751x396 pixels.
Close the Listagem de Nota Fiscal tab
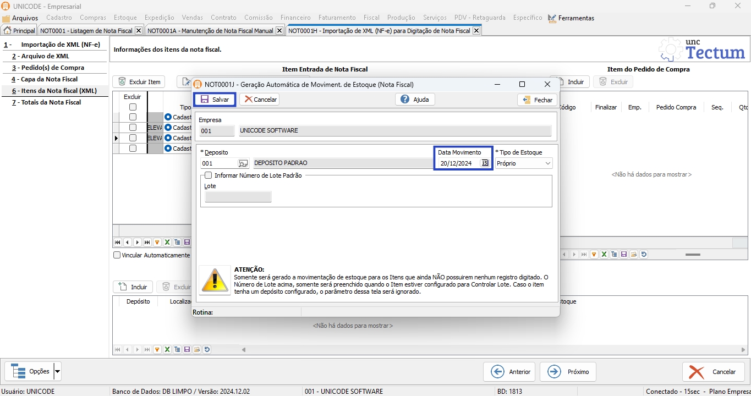138,31
